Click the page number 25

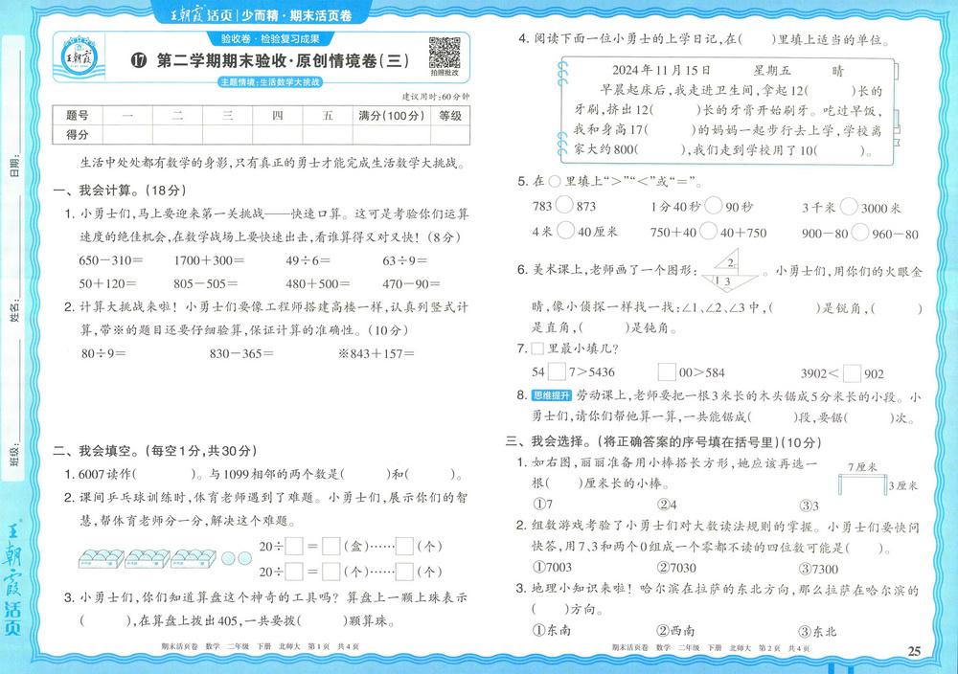pos(914,651)
